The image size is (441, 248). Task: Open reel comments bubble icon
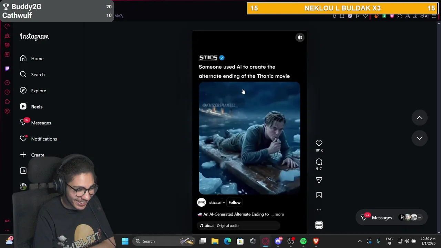(x=319, y=162)
